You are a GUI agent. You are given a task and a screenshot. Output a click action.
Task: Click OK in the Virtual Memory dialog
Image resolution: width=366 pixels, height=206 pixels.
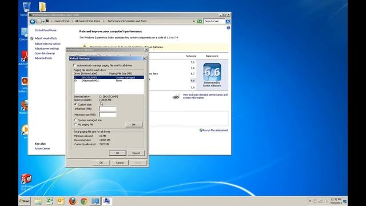117,153
